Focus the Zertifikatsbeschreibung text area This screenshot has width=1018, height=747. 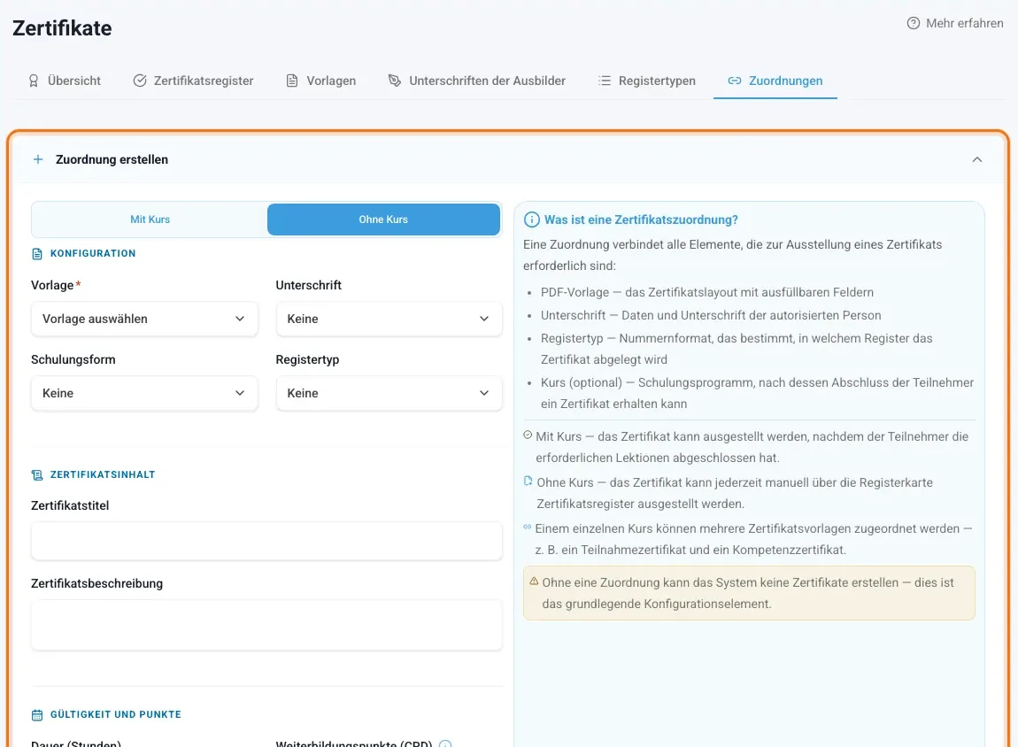(x=266, y=625)
